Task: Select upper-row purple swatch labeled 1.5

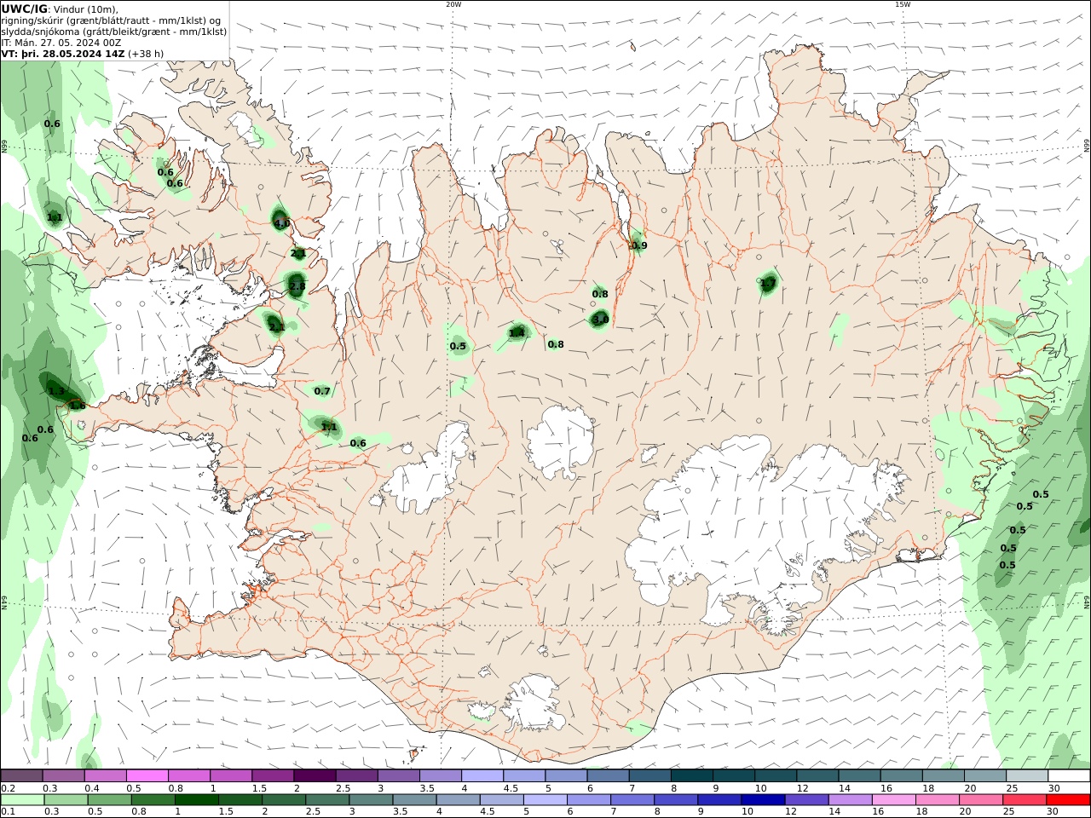Action: tap(273, 775)
